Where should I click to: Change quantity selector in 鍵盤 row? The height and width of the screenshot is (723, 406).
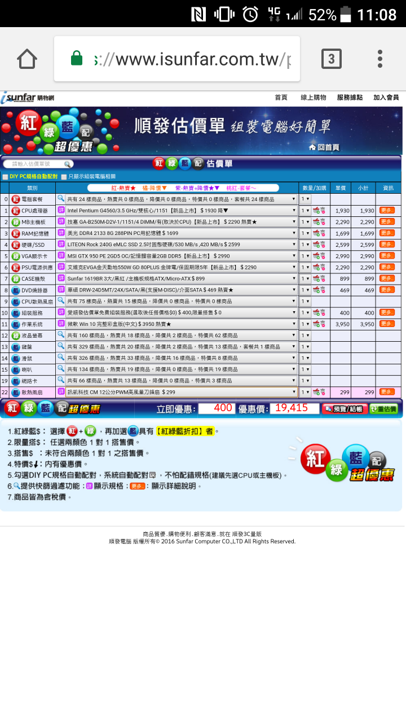pyautogui.click(x=305, y=346)
